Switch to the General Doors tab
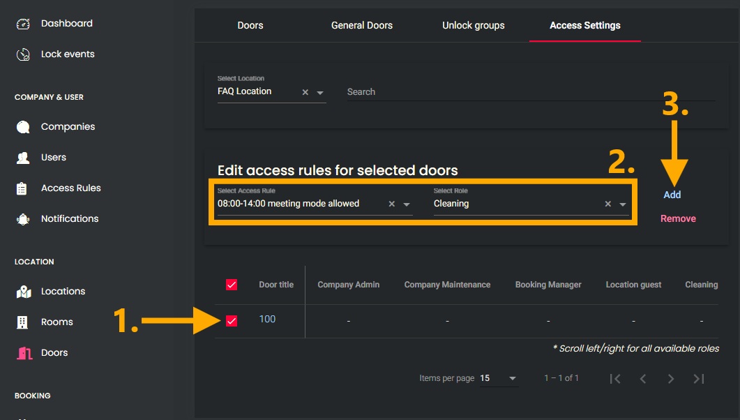Screen dimensions: 740x420 point(361,25)
